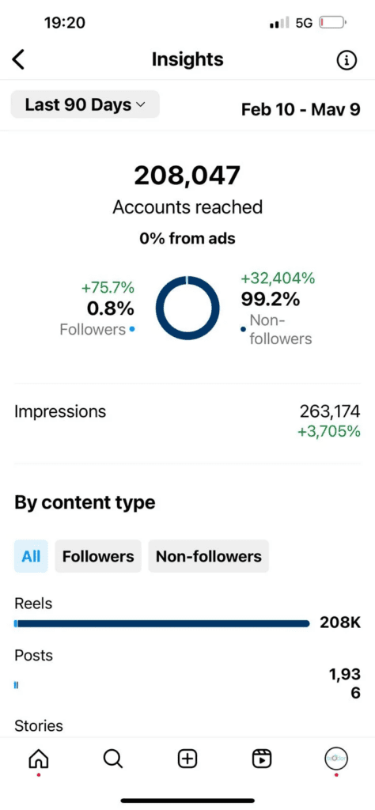Viewport: 375px width, 810px height.
Task: Click the Posts reach bar
Action: pyautogui.click(x=16, y=685)
